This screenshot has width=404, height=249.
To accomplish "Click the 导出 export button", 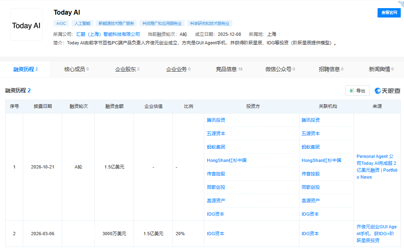I will [357, 91].
